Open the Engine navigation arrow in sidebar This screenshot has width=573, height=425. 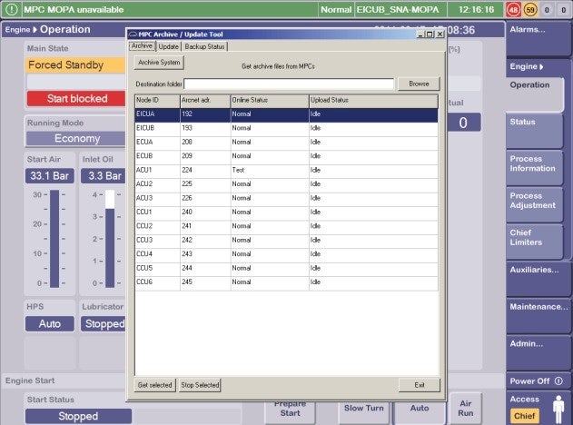pyautogui.click(x=541, y=67)
